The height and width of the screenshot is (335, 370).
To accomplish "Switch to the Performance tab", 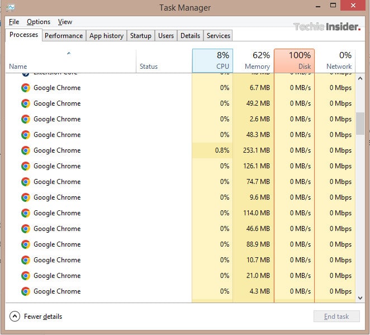I will [x=64, y=36].
